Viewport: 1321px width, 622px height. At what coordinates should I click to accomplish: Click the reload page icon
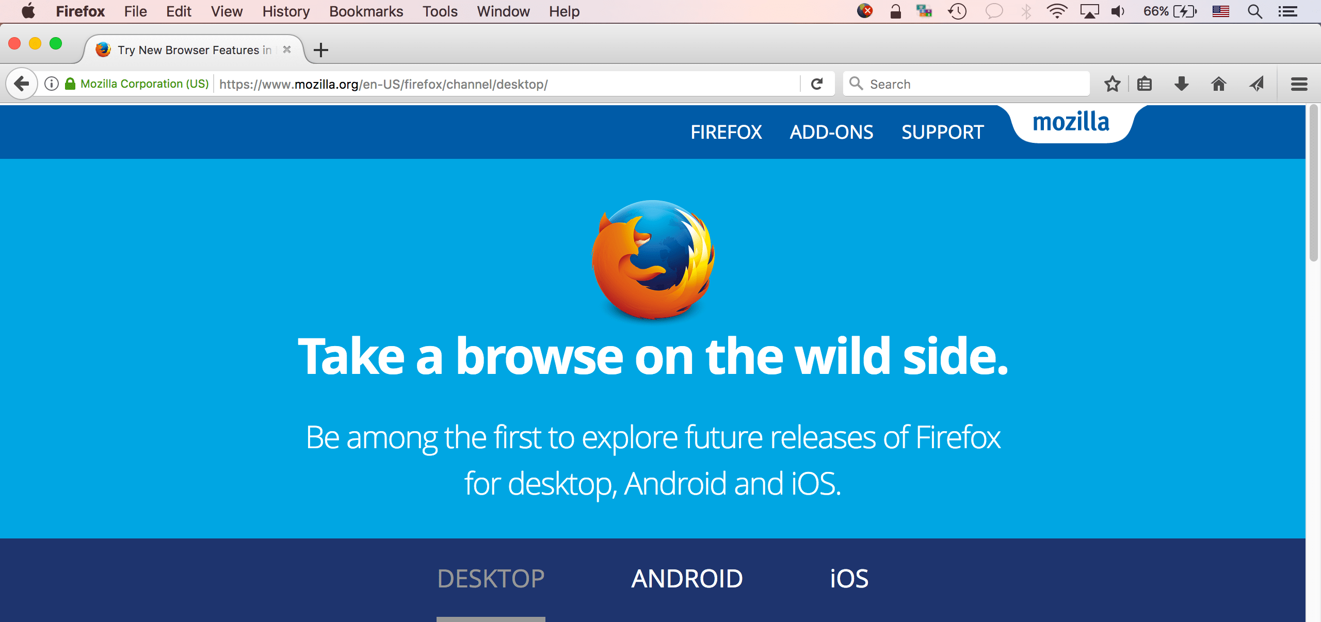[x=817, y=84]
